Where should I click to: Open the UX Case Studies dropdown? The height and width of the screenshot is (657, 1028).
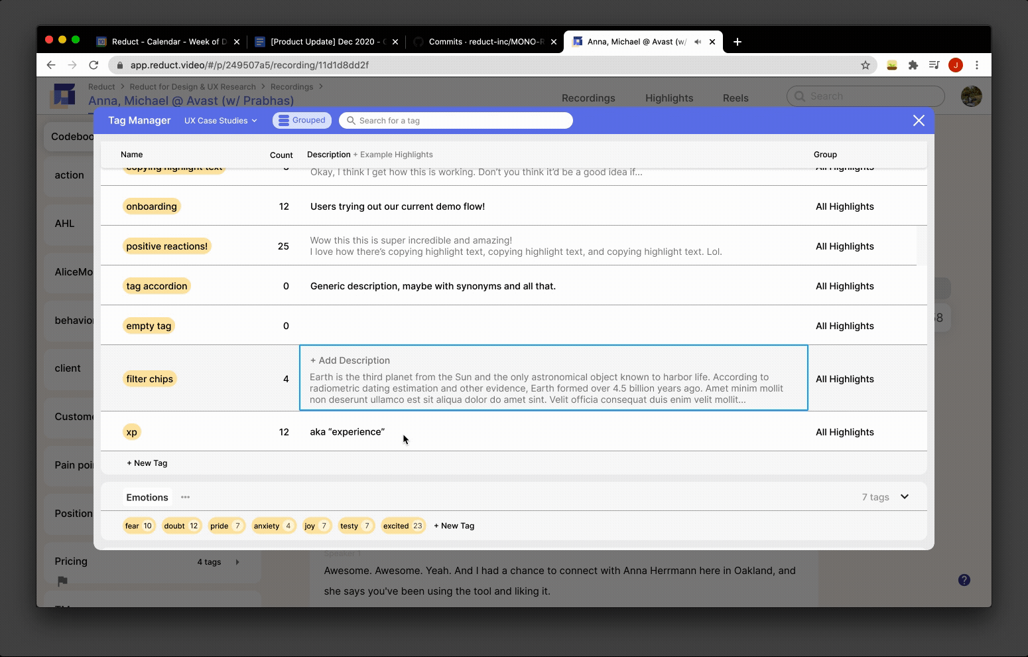pos(220,121)
